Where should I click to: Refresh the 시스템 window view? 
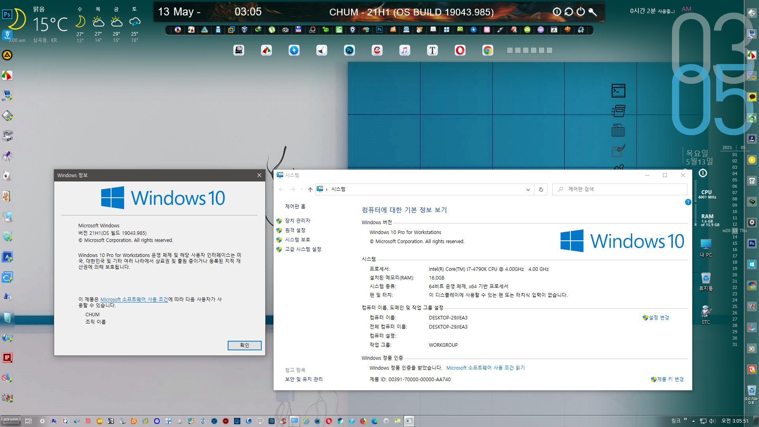[x=541, y=189]
